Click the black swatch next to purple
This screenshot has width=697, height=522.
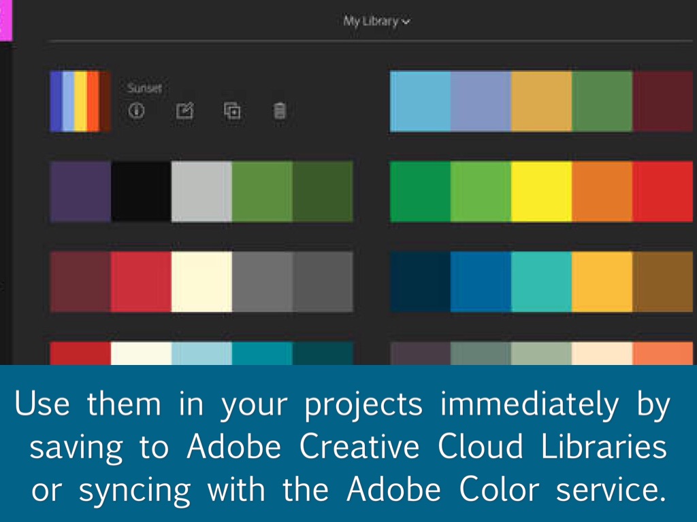click(141, 192)
